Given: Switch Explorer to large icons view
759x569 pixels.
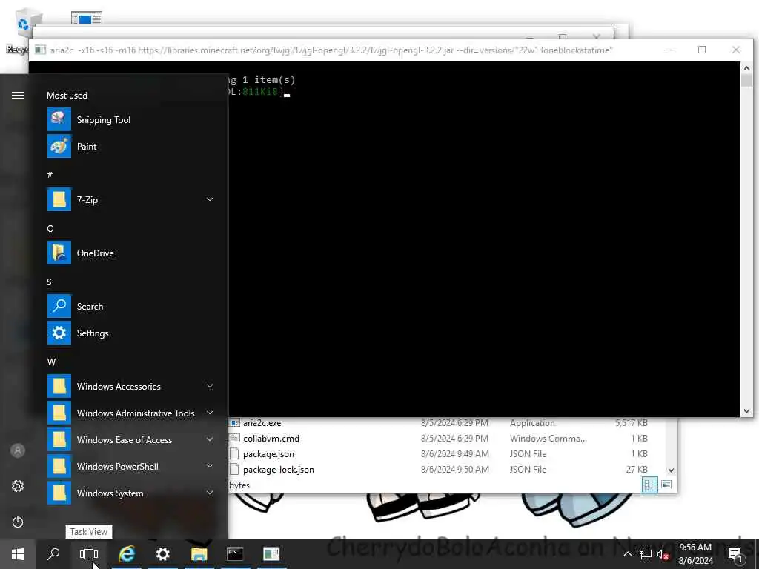Looking at the screenshot, I should [x=666, y=485].
